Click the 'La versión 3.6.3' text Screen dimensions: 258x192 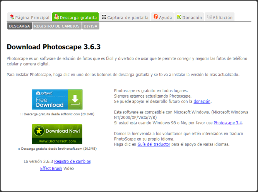coord(38,161)
